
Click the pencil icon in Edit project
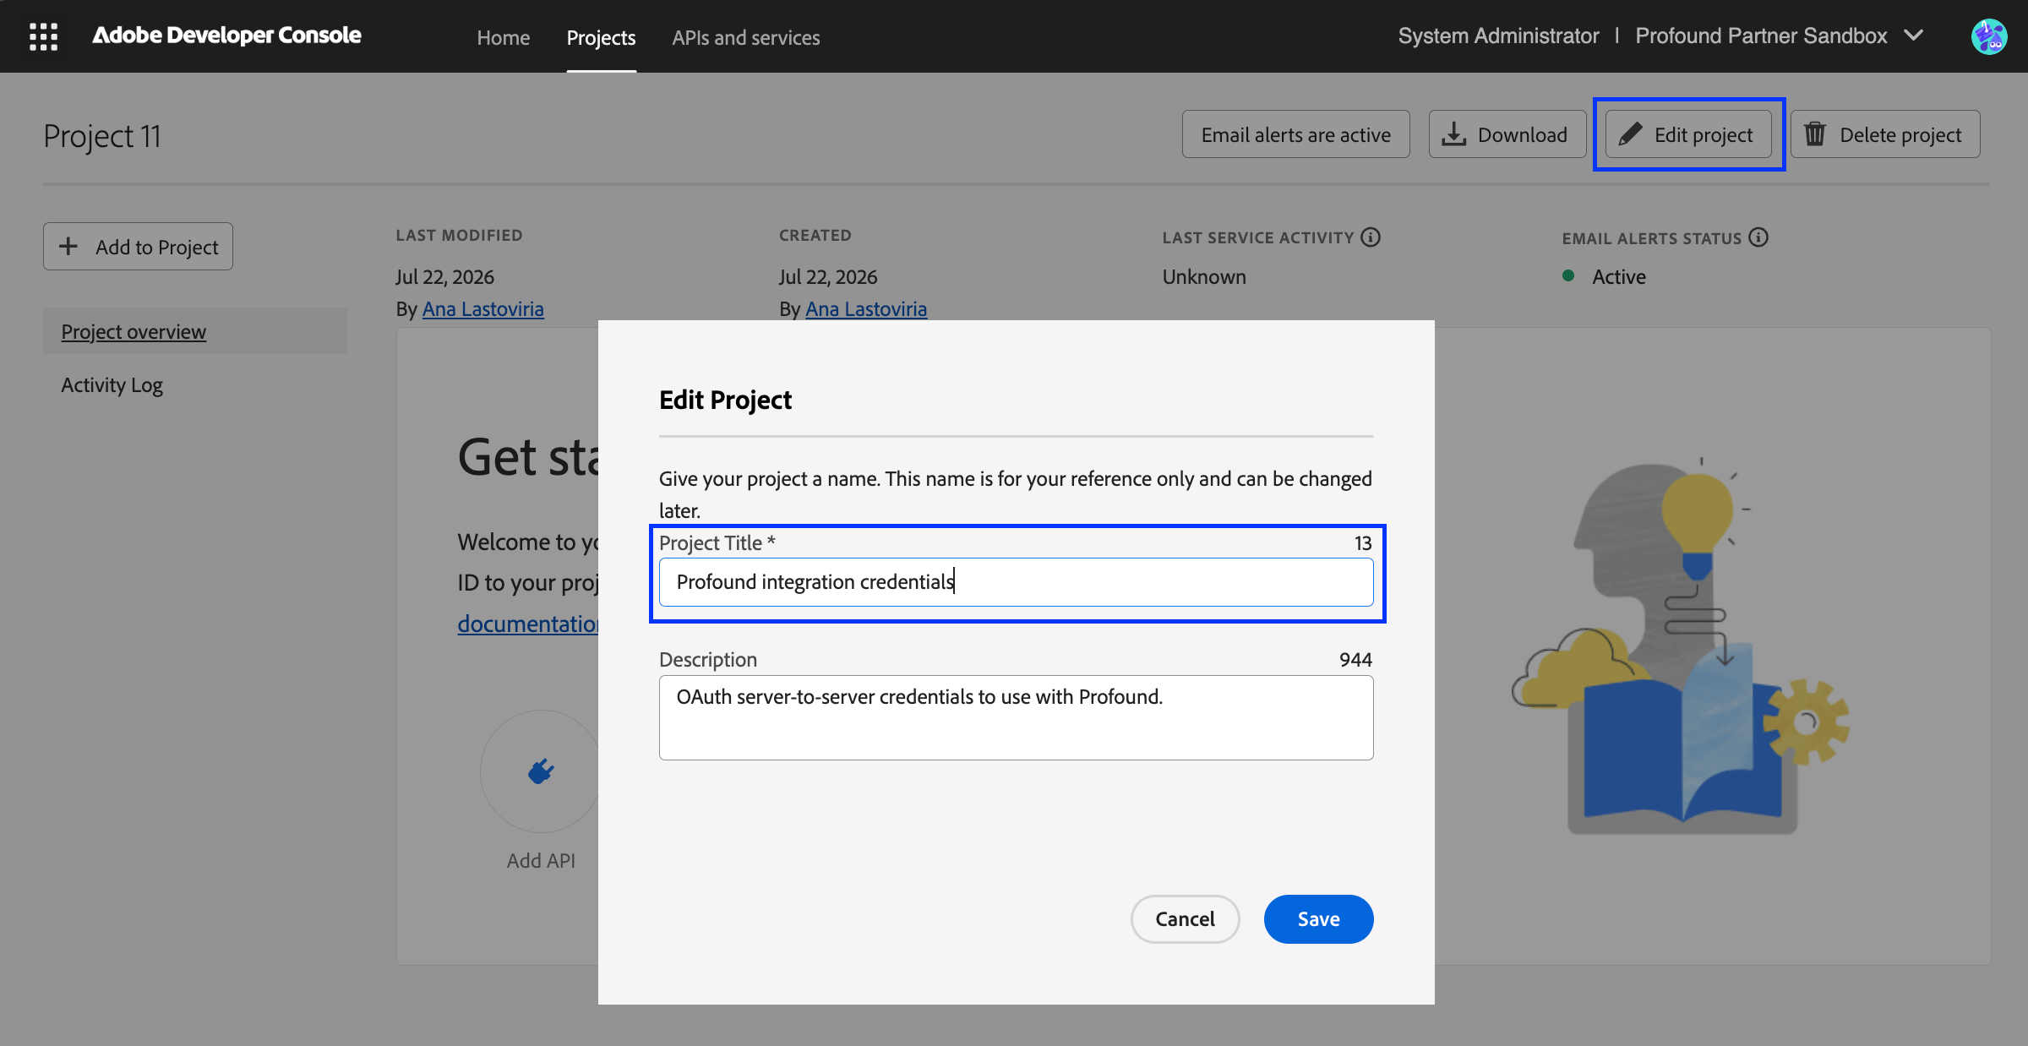coord(1630,134)
